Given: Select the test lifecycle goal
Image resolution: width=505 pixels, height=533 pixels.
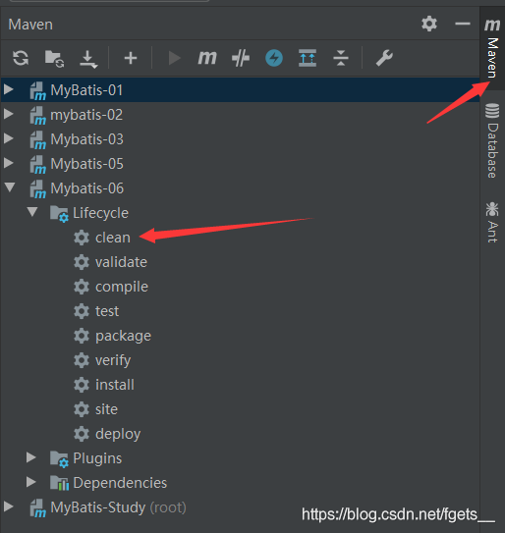Looking at the screenshot, I should 107,311.
